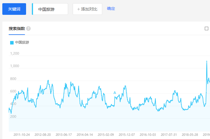Image resolution: width=210 pixels, height=139 pixels.
Task: Edit the 中国旅游 keyword field
Action: (x=50, y=9)
